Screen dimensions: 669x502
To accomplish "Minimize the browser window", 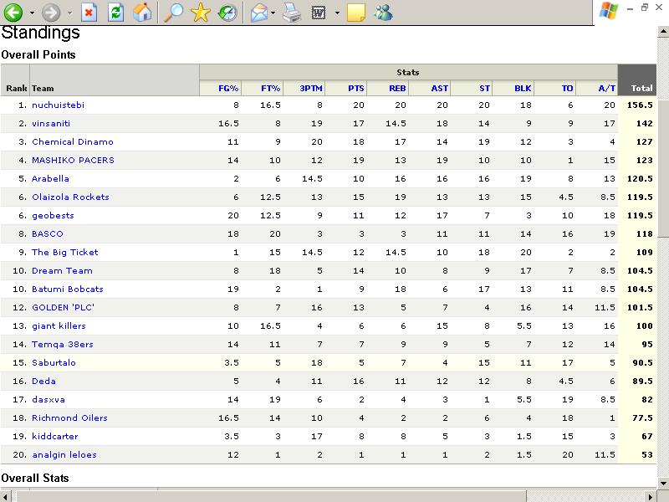I will 631,8.
